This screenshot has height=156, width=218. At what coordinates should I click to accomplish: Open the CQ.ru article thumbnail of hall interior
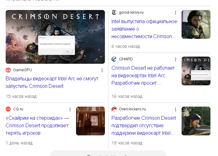coord(90,121)
